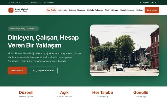Navigate to Mahalle Rehberi
Screen dimensions: 167x104
click(x=127, y=10)
